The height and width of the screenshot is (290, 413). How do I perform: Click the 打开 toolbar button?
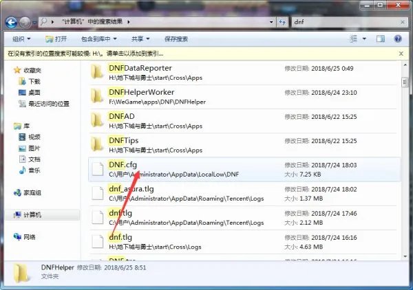[x=56, y=39]
